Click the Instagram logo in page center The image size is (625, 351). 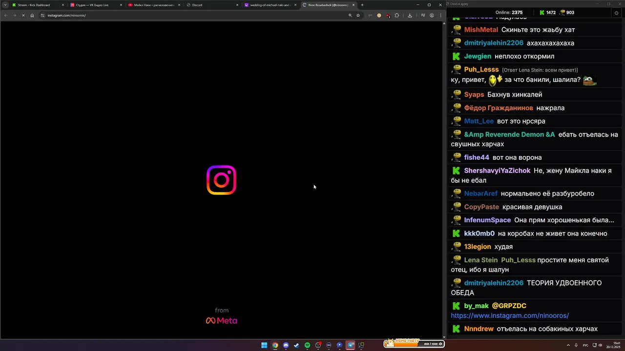point(221,180)
